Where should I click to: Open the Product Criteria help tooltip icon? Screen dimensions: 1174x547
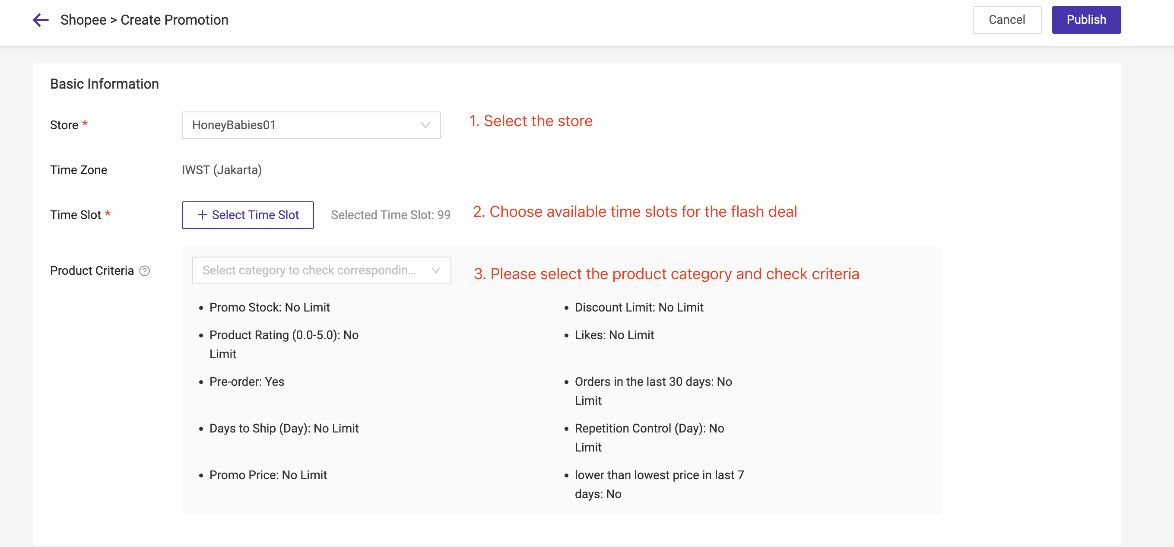click(144, 271)
